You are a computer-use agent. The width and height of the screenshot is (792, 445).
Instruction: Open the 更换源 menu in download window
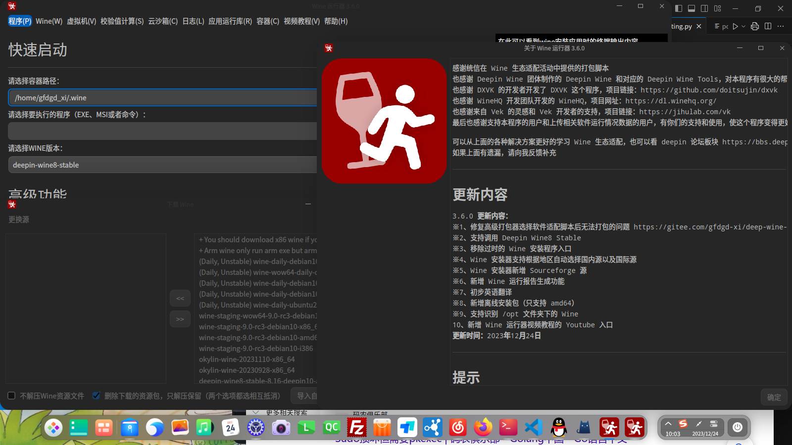click(x=19, y=220)
